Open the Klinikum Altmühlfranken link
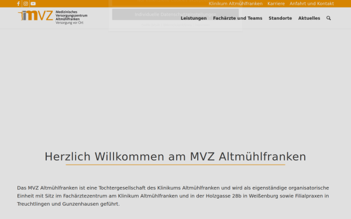This screenshot has height=219, width=351. pyautogui.click(x=236, y=4)
